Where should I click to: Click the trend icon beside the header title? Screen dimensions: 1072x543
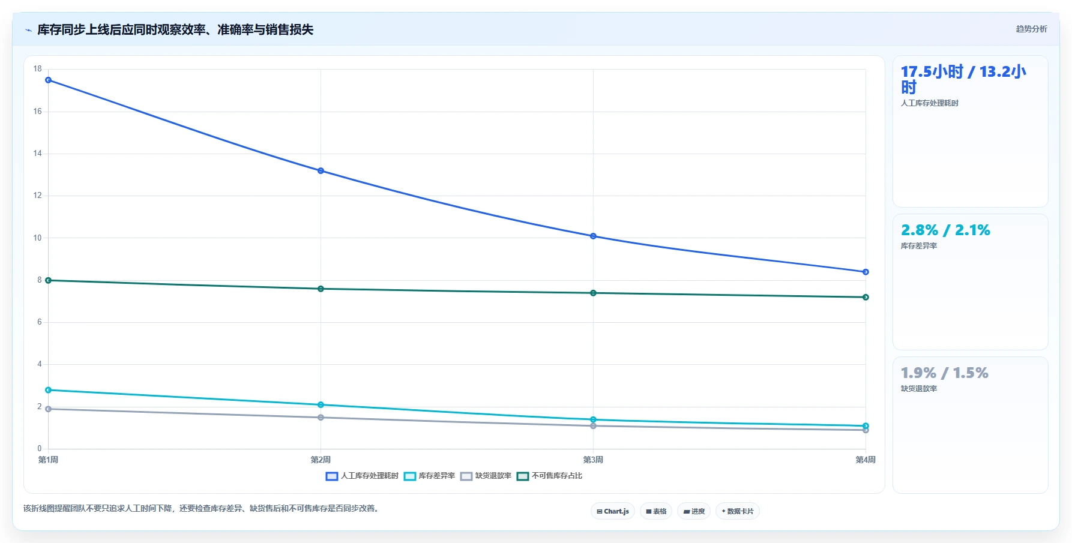[x=28, y=30]
